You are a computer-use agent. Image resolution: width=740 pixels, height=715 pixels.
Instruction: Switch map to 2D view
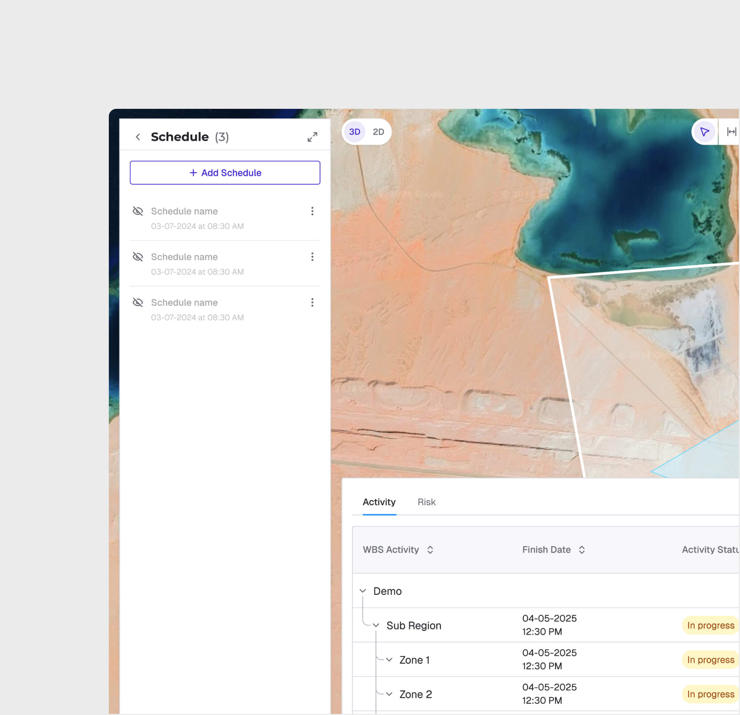point(378,132)
